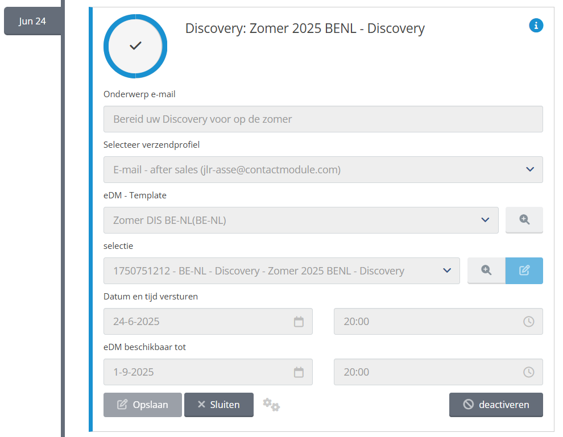The width and height of the screenshot is (563, 437).
Task: Open the eDM Template dropdown
Action: [x=300, y=220]
